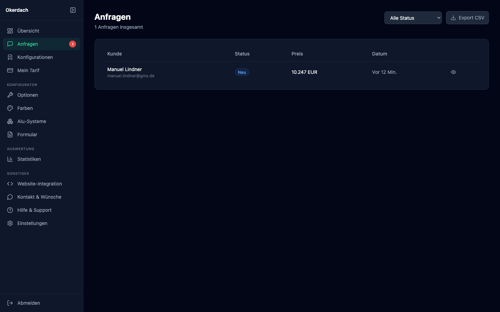This screenshot has width=500, height=312.
Task: Click the Kunde column header
Action: click(x=114, y=54)
